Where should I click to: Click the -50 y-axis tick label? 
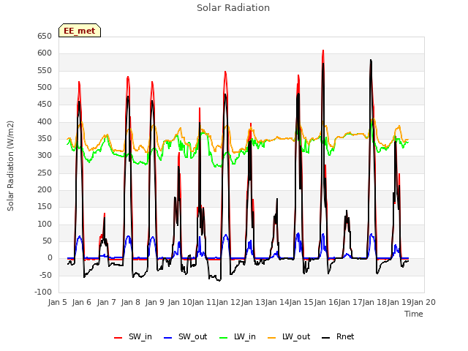(45, 275)
